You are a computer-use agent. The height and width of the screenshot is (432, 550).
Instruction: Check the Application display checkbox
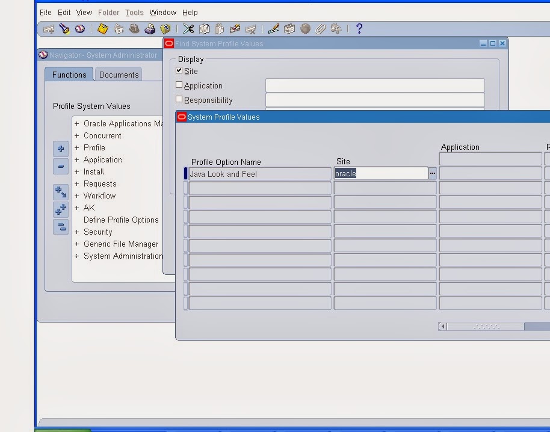(x=179, y=85)
